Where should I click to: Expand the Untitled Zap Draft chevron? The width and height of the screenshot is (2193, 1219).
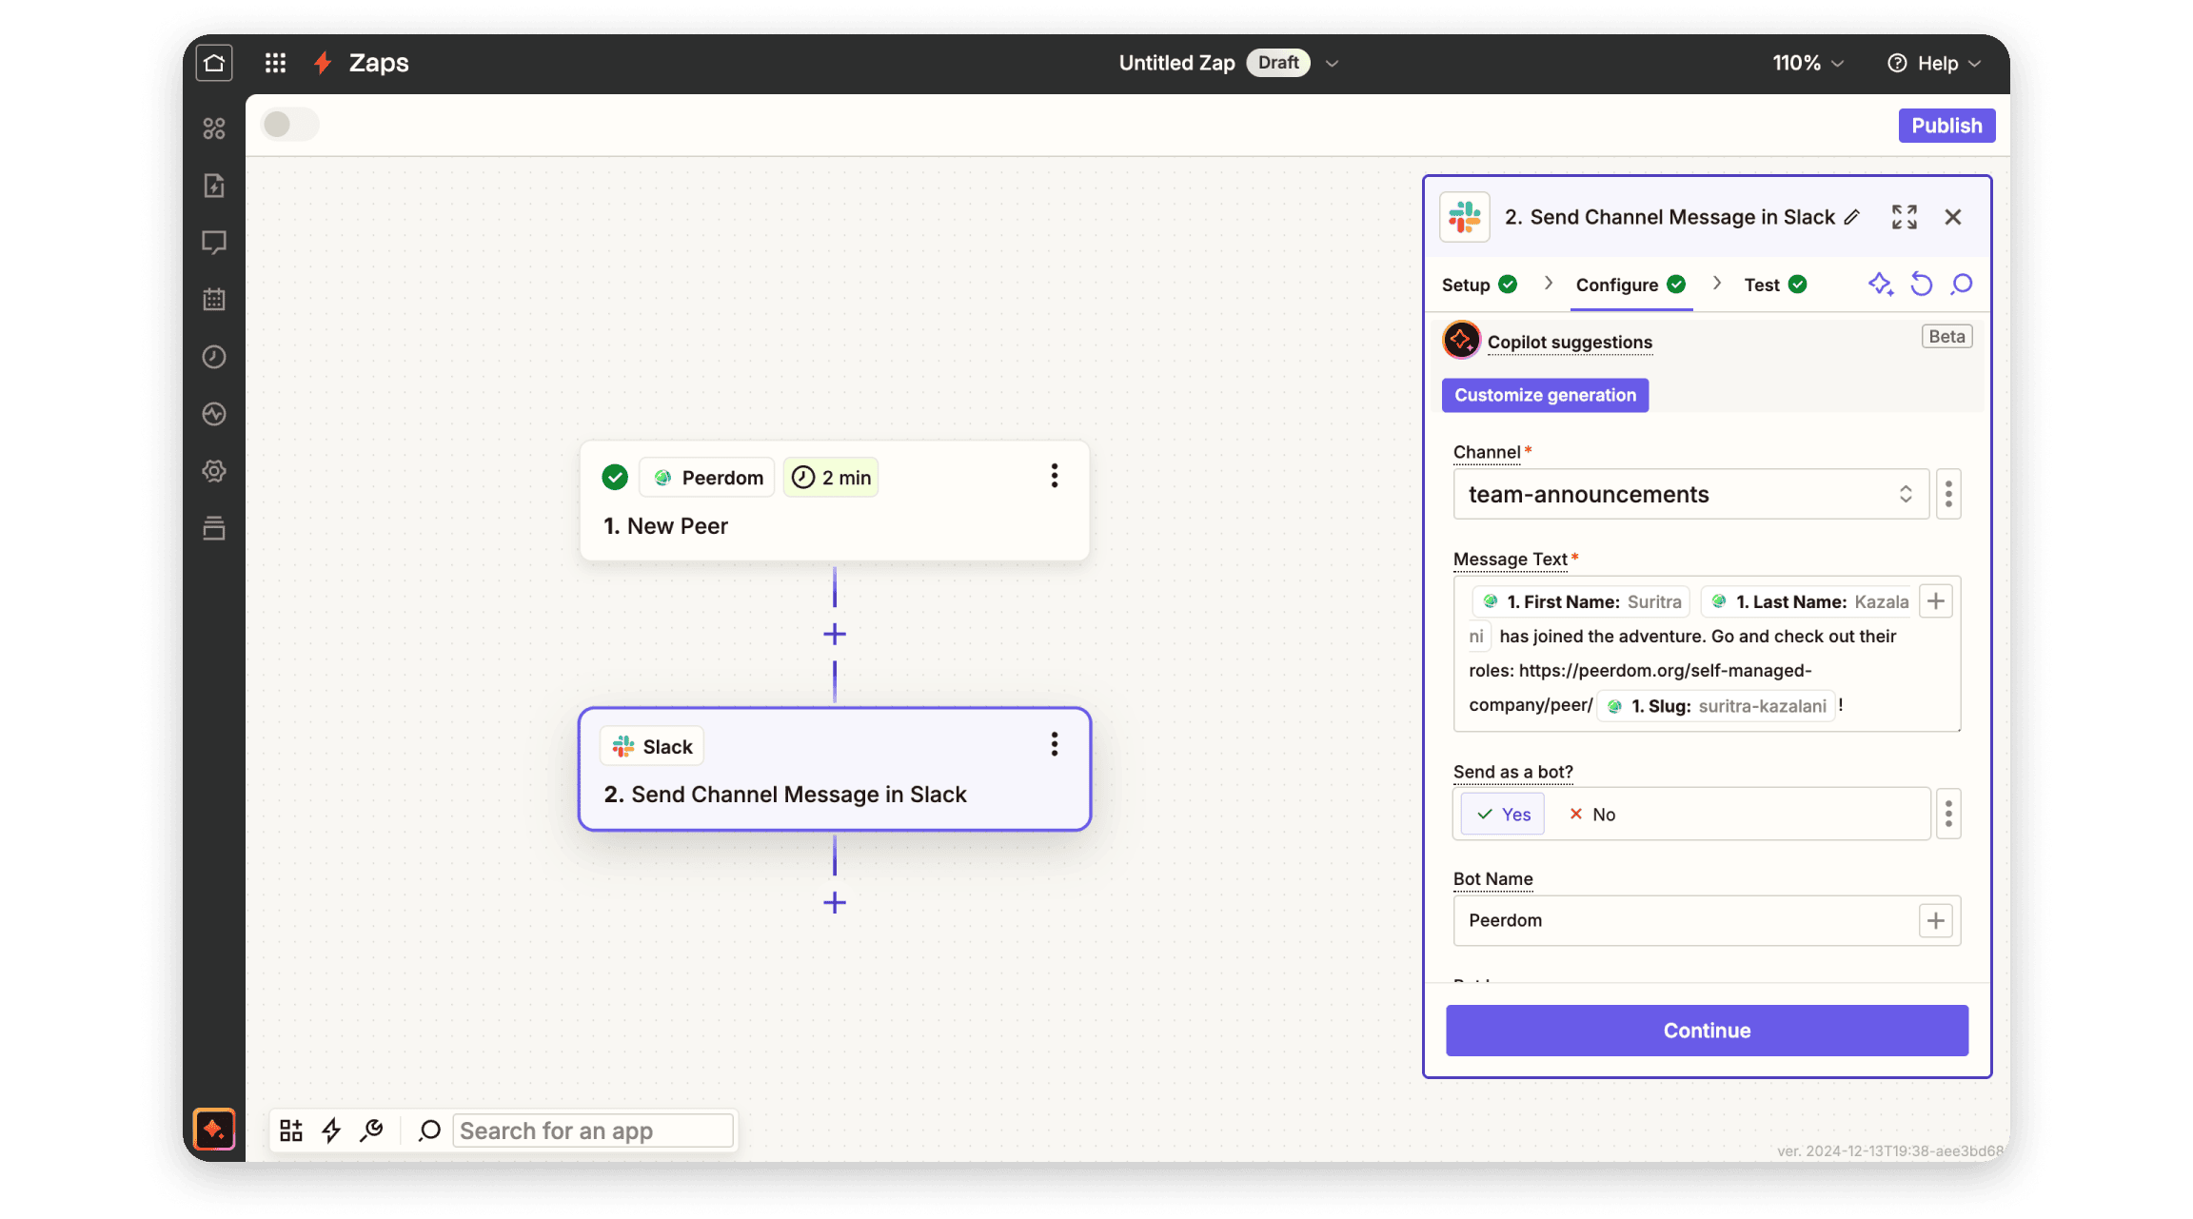point(1332,63)
